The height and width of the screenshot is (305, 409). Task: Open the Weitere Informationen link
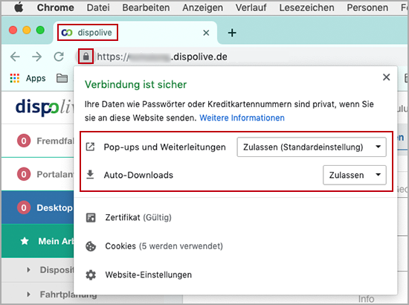click(x=242, y=118)
